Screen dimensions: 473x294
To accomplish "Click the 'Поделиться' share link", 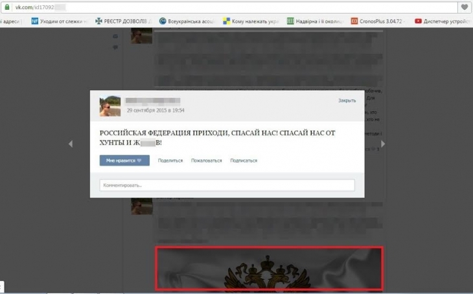I will pyautogui.click(x=170, y=161).
